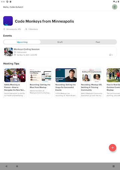Image resolution: width=120 pixels, height=170 pixels.
Task: Open the Safely Meeting in Person tip card
Action: coord(15,83)
